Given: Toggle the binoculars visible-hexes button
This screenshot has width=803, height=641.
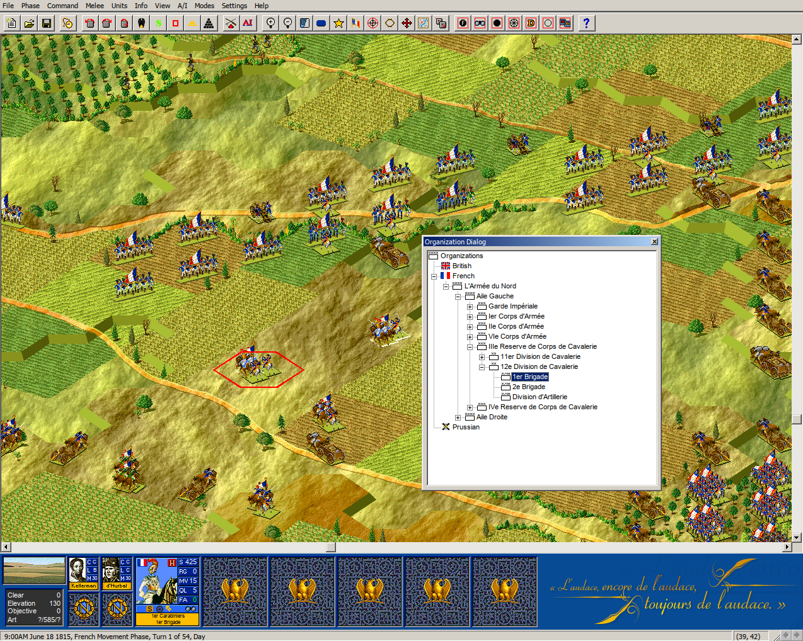Looking at the screenshot, I should click(480, 23).
